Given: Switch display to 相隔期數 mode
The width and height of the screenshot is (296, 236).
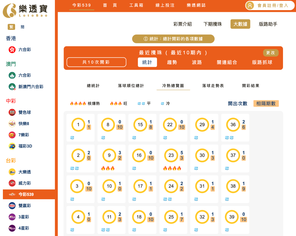Looking at the screenshot, I should pyautogui.click(x=266, y=103).
